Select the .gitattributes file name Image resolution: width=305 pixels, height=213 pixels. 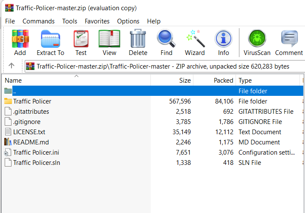31,112
